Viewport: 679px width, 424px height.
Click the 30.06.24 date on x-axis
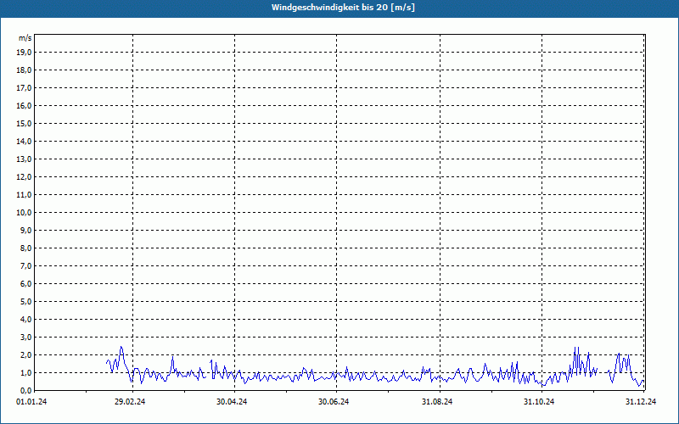[x=334, y=402]
